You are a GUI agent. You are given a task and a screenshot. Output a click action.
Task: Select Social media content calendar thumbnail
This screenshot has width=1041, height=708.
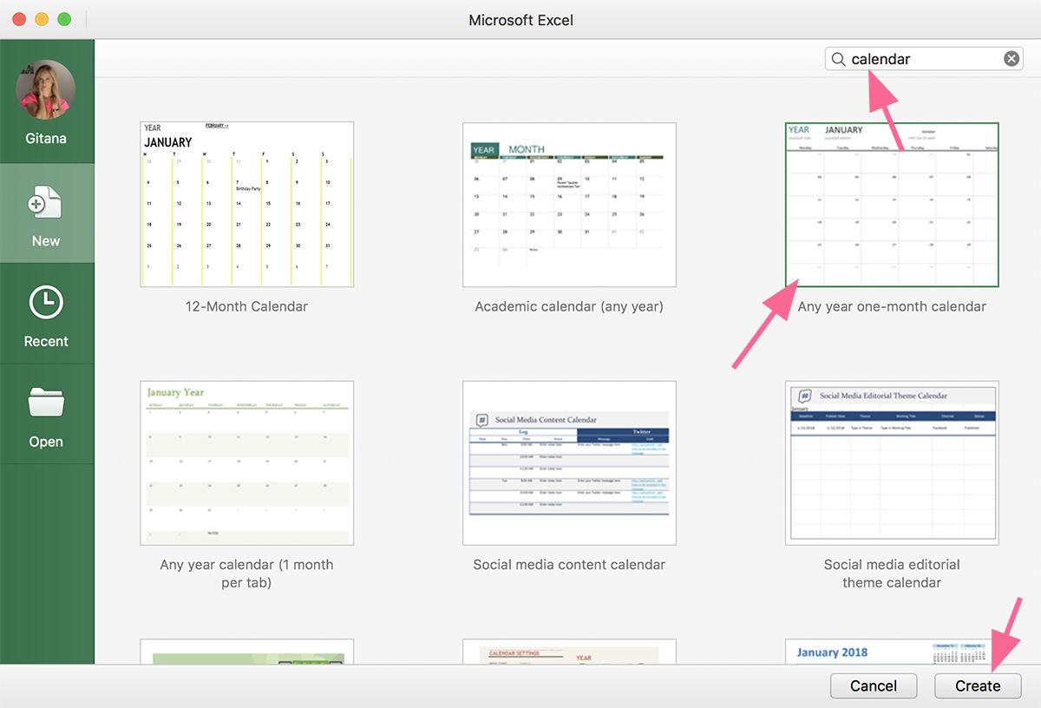(x=569, y=462)
